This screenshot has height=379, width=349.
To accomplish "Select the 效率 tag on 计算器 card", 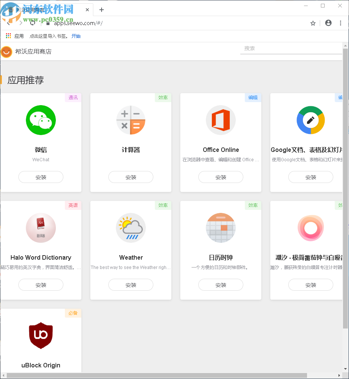I will 163,98.
